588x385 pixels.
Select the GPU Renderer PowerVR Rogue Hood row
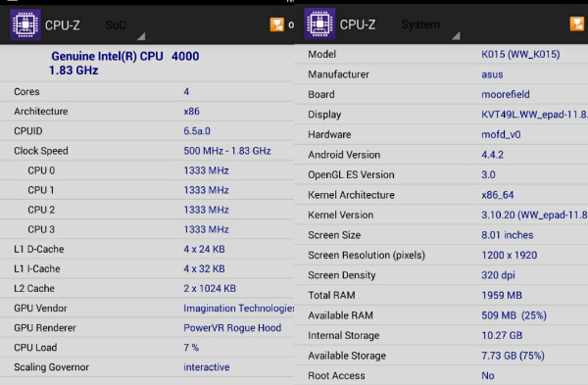pyautogui.click(x=147, y=327)
